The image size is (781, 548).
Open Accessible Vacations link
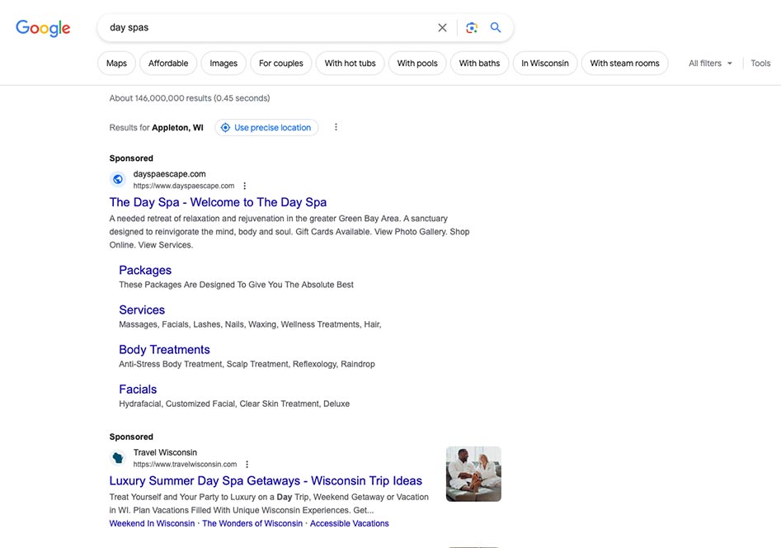pyautogui.click(x=349, y=523)
